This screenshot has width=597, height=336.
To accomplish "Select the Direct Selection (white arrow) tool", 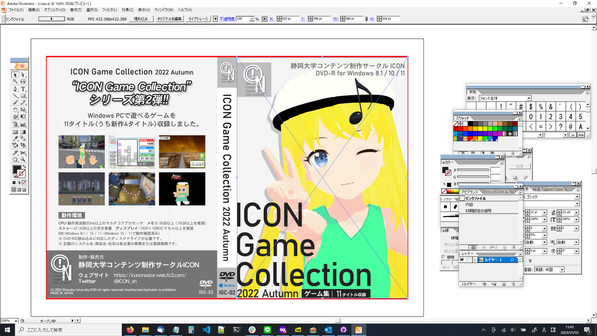I will pyautogui.click(x=23, y=75).
